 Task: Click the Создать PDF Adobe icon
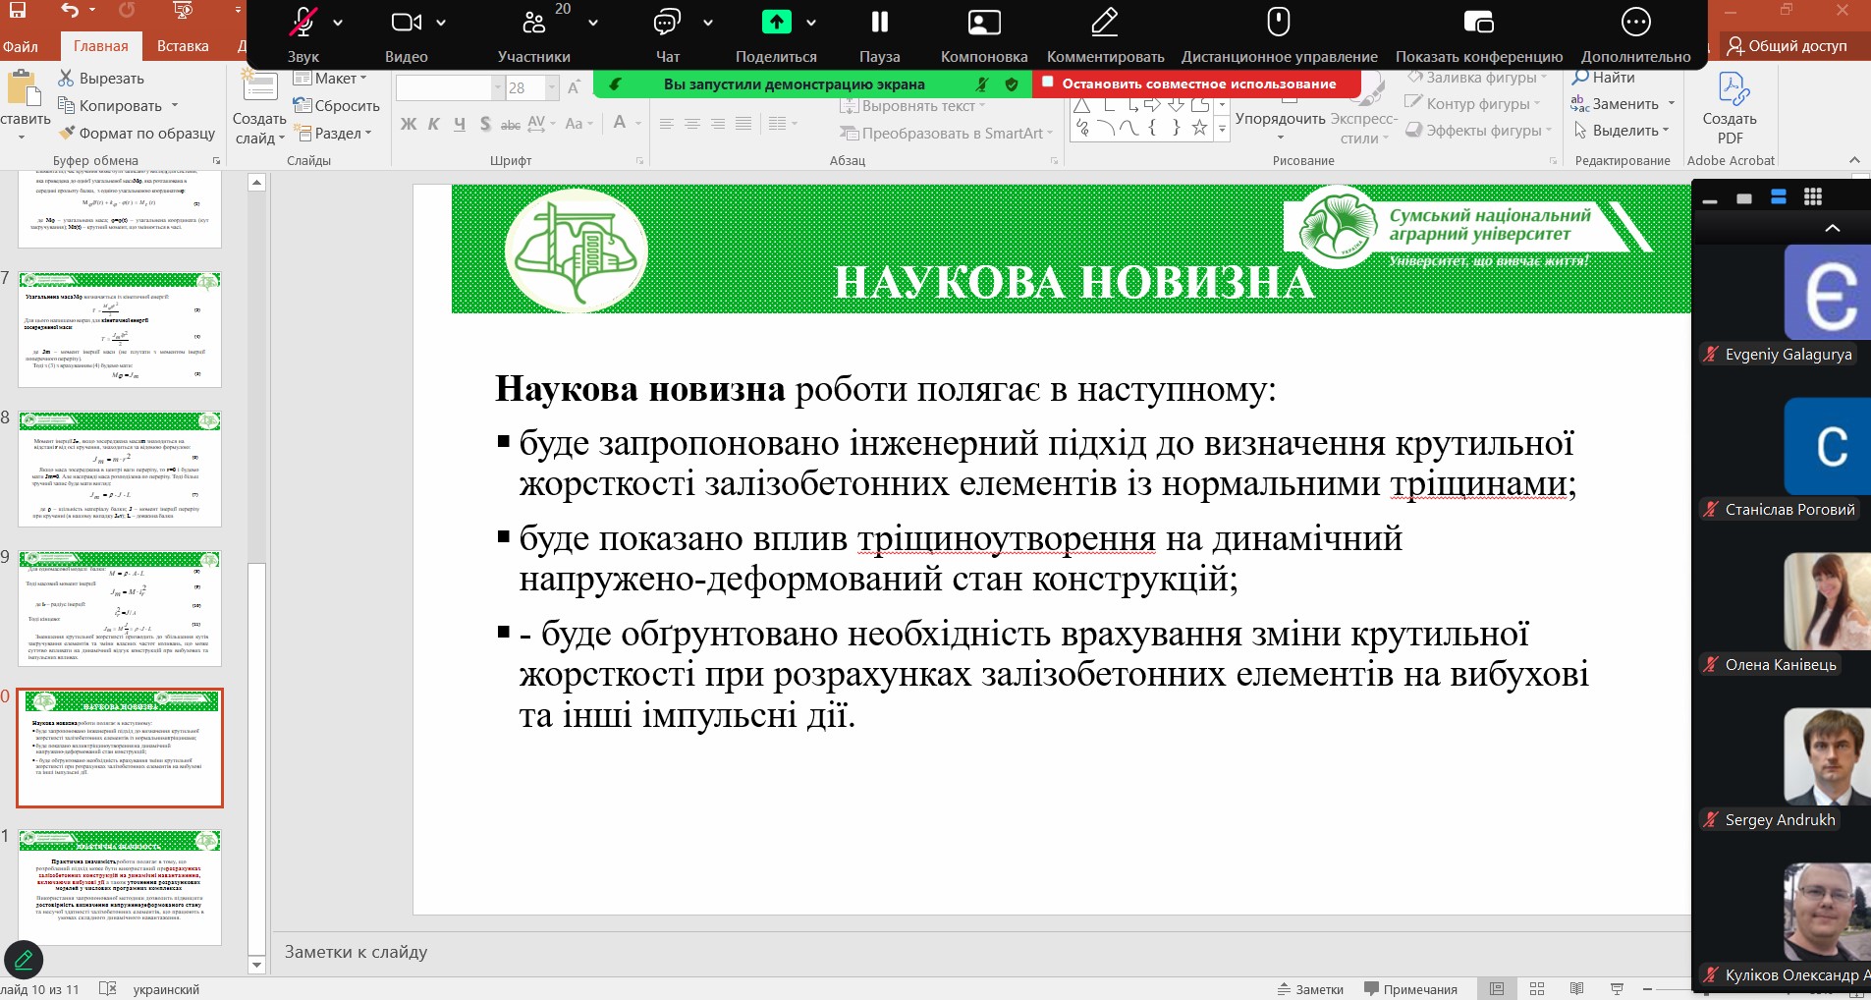click(1733, 108)
